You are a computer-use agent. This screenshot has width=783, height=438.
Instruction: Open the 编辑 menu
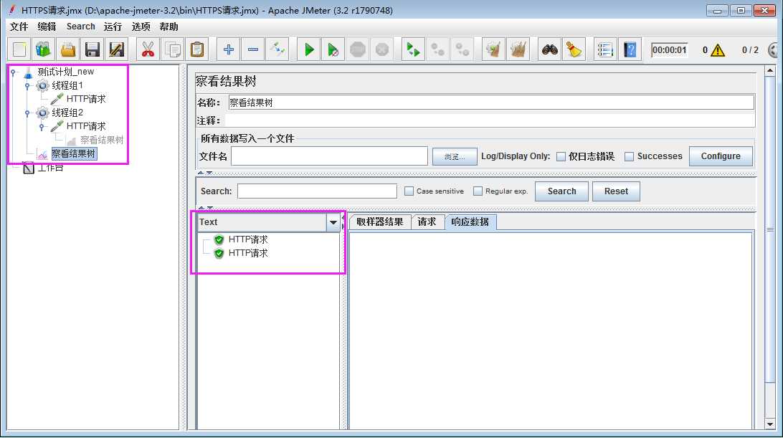click(x=47, y=27)
